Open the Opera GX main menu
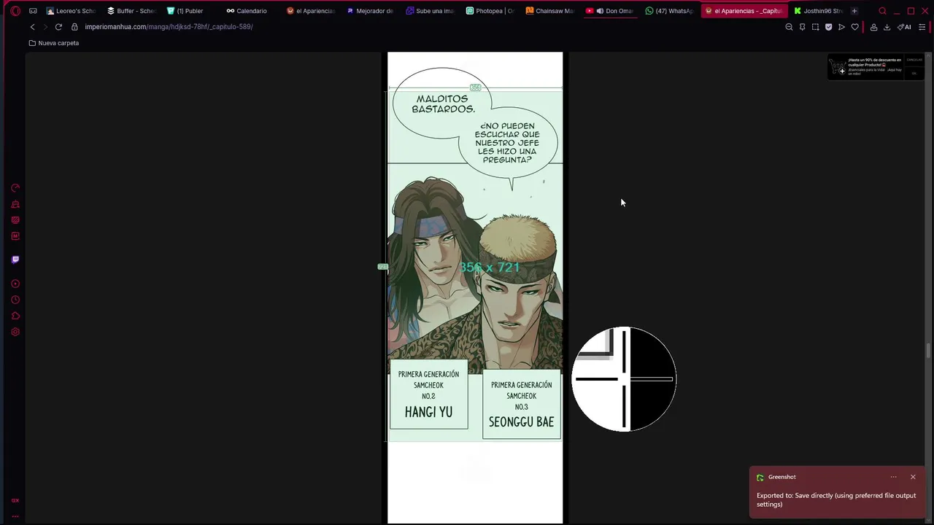This screenshot has width=934, height=525. (15, 11)
